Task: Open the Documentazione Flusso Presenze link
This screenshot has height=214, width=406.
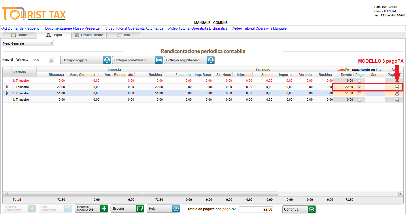Action: pos(72,28)
